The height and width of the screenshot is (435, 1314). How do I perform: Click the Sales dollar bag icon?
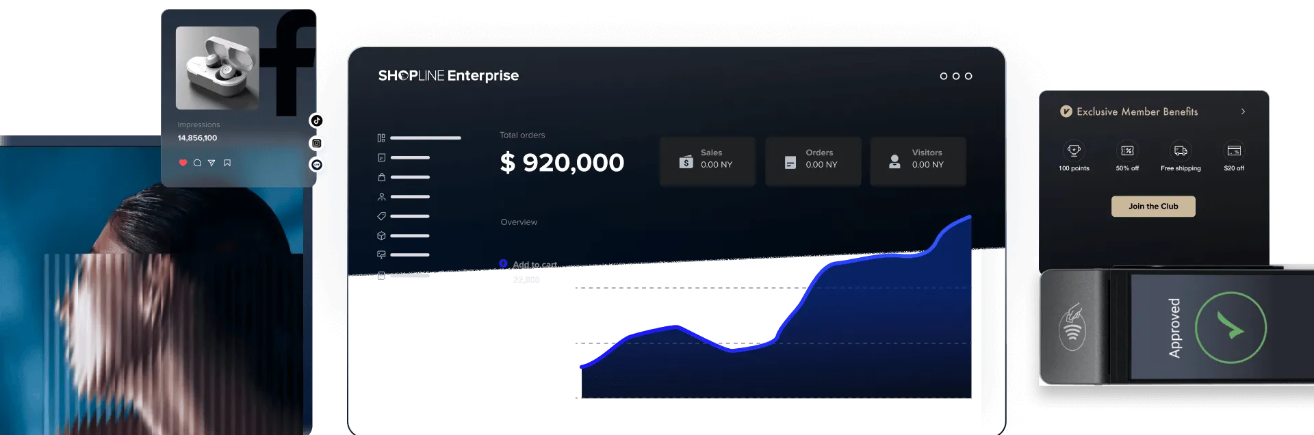click(686, 161)
